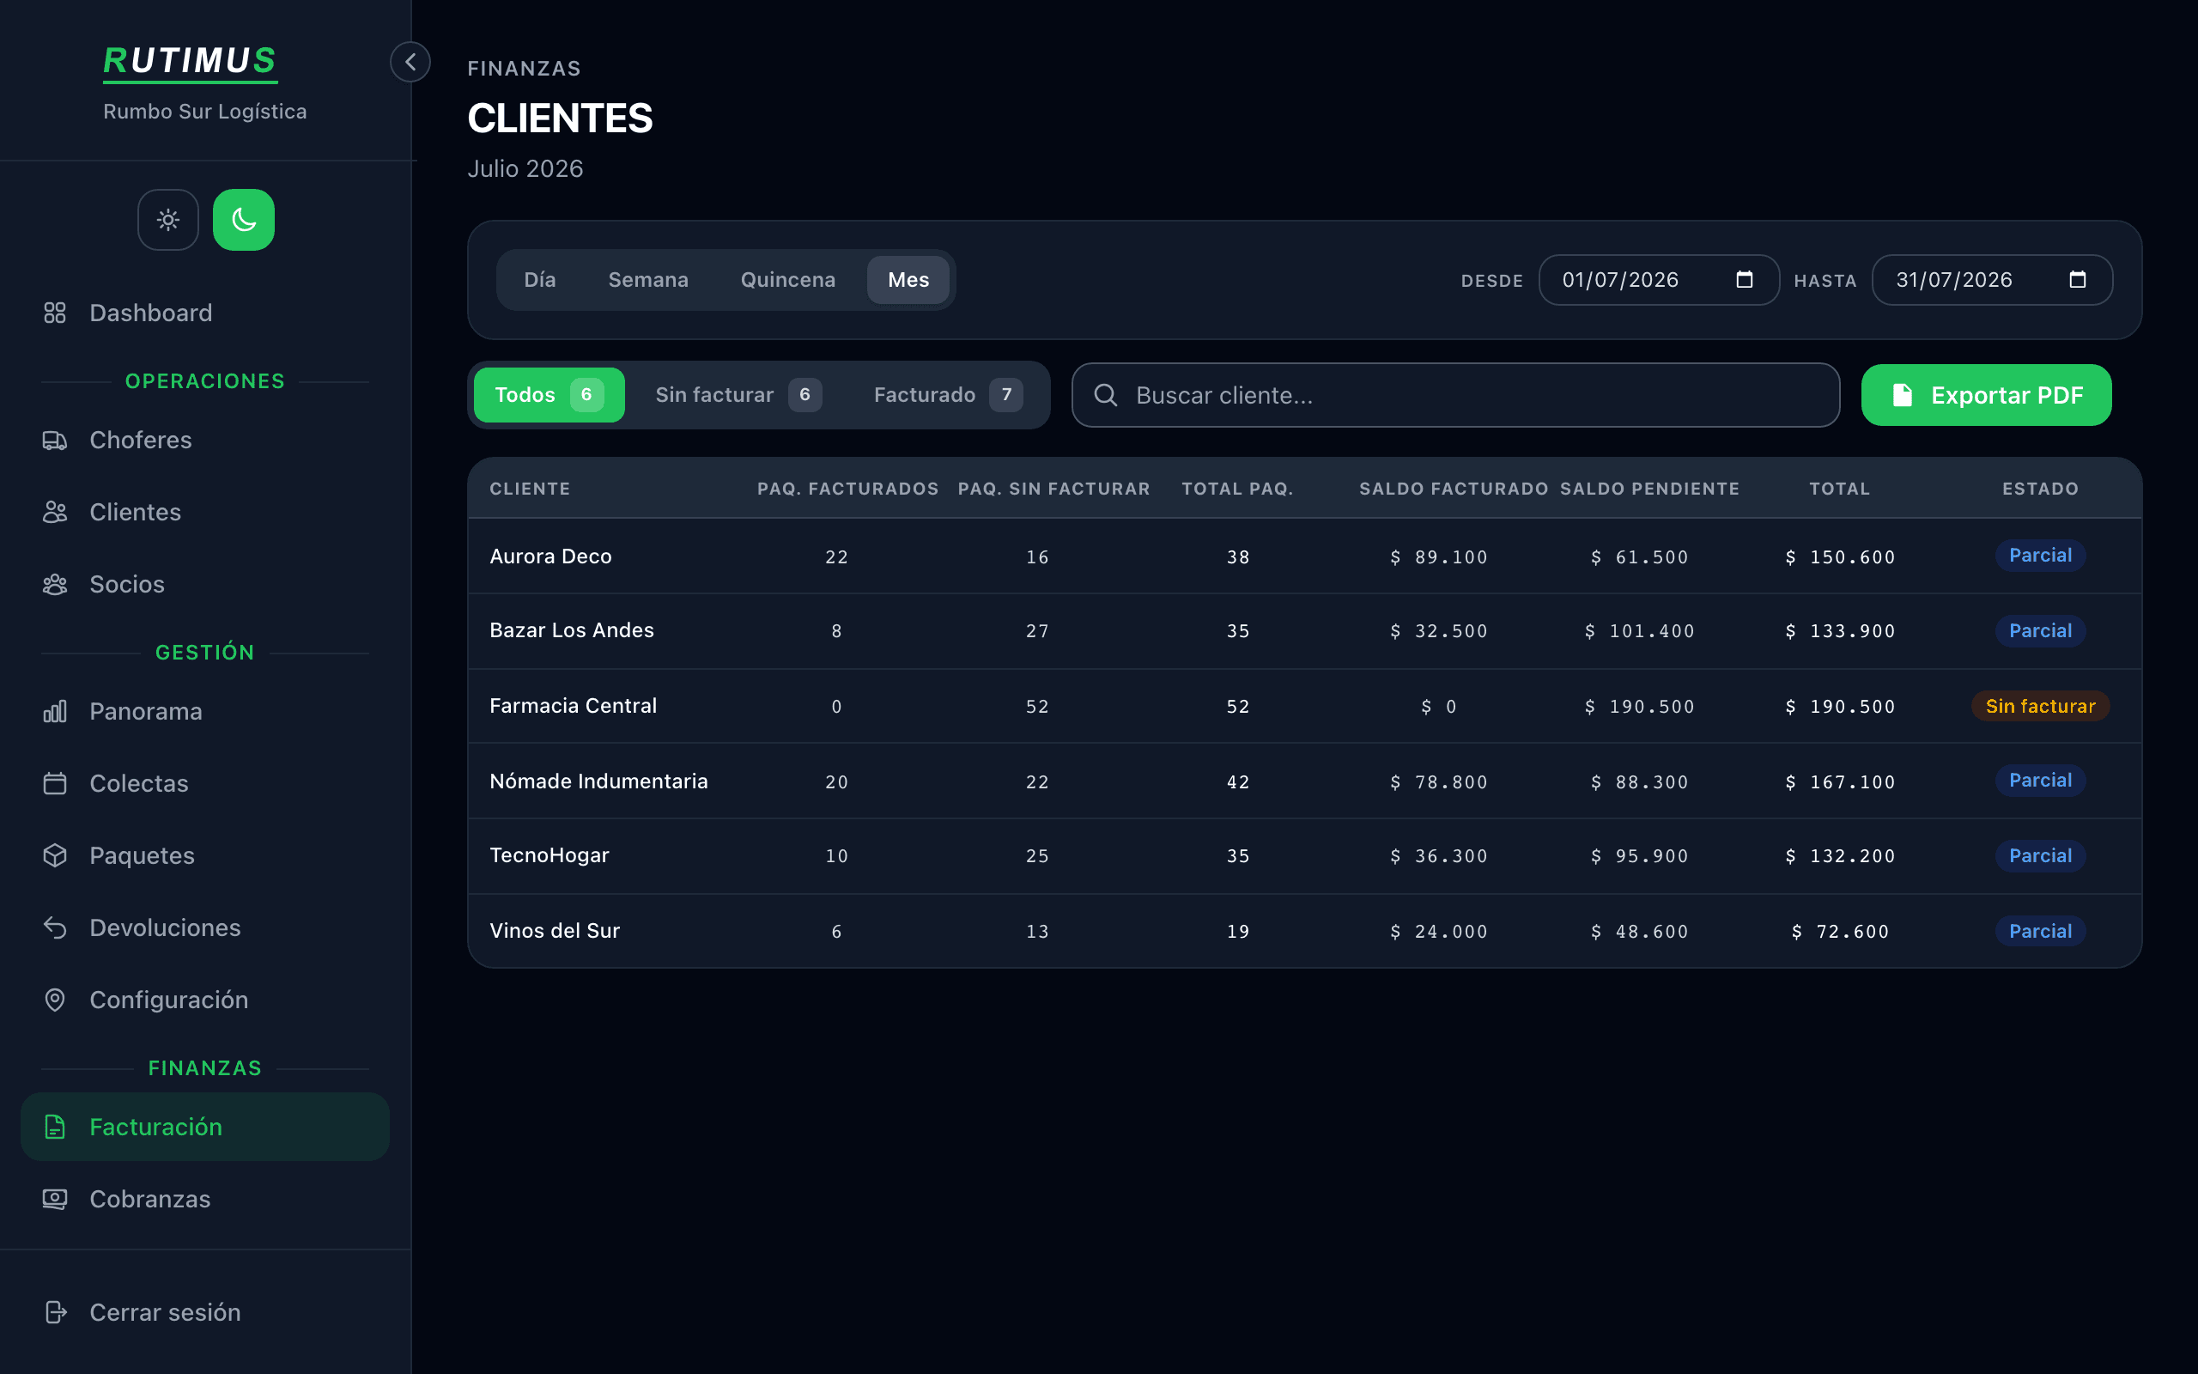Focus the Buscar cliente search field

click(1455, 395)
